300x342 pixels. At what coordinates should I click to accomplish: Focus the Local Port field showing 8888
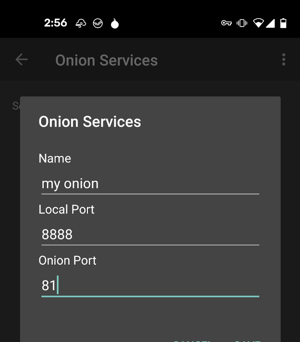pos(150,235)
